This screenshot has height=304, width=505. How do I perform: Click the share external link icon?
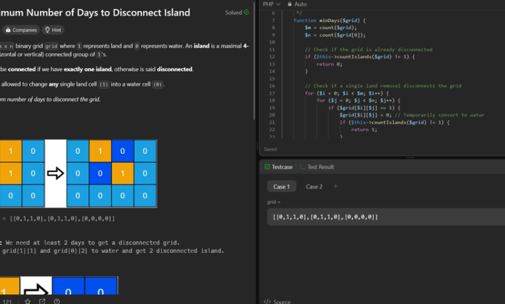tap(42, 301)
